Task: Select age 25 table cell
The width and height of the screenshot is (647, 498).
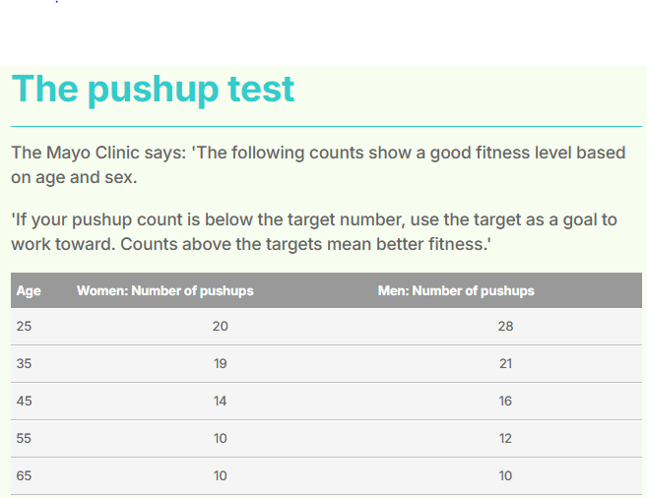Action: [x=24, y=326]
